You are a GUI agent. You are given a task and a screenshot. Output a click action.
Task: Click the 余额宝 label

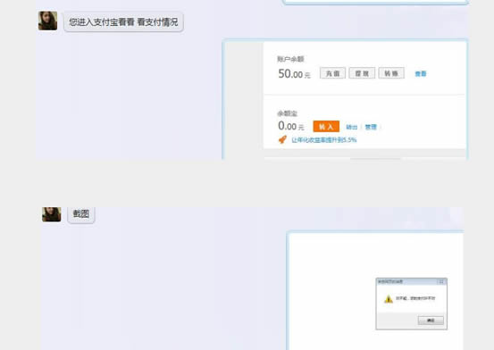(287, 113)
